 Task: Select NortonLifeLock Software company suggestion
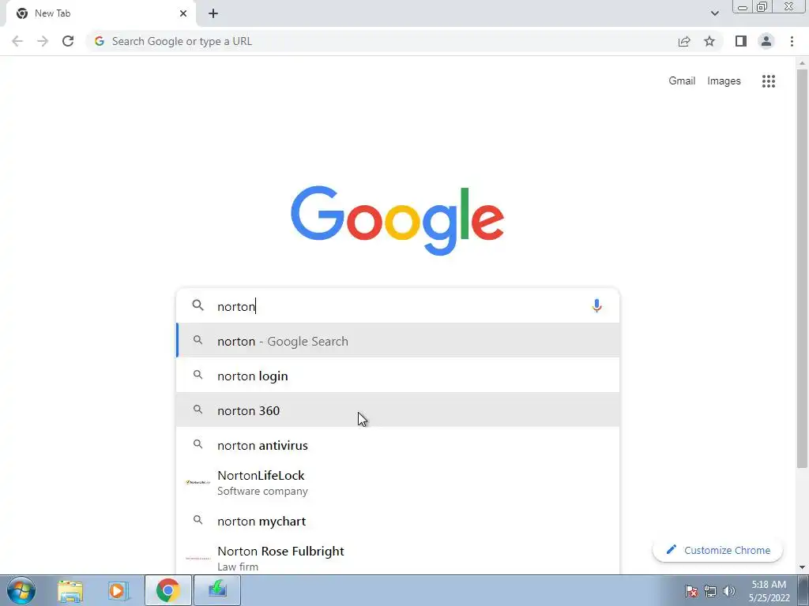tap(397, 482)
